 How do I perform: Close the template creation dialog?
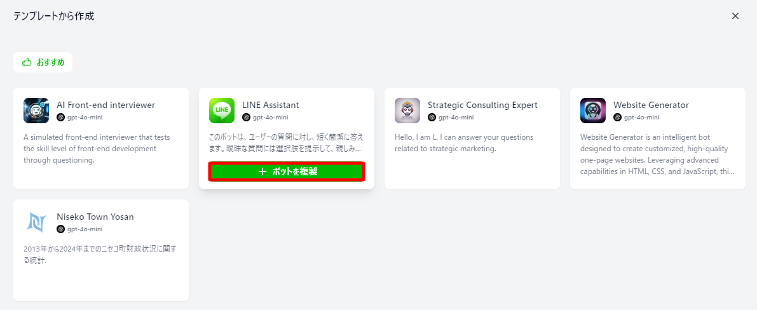[735, 16]
